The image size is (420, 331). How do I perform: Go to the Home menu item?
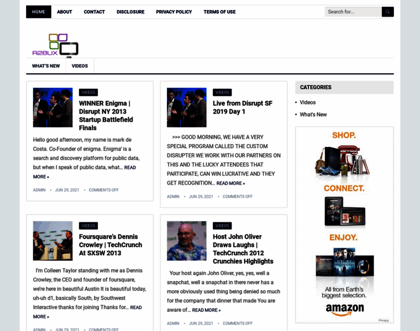[x=39, y=12]
